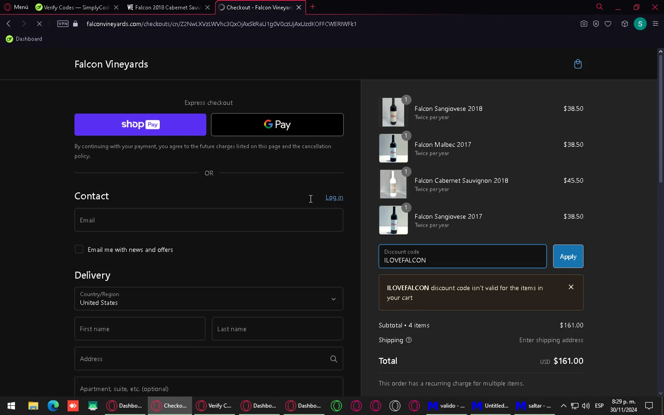The height and width of the screenshot is (415, 664).
Task: Focus the Email contact field
Action: tap(208, 220)
